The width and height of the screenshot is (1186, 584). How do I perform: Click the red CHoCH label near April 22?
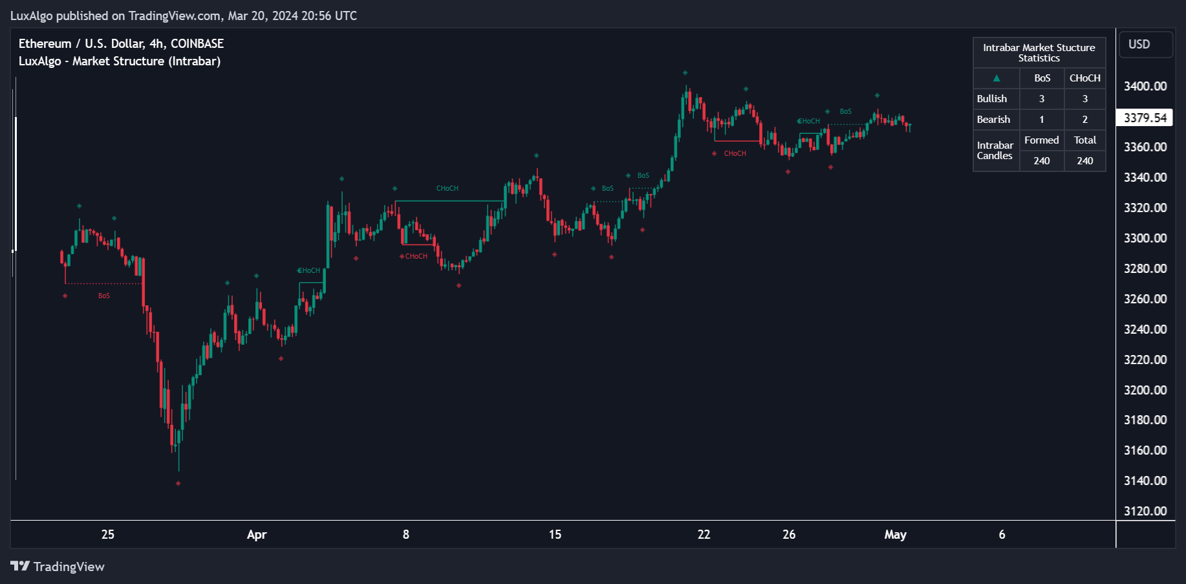click(x=735, y=154)
